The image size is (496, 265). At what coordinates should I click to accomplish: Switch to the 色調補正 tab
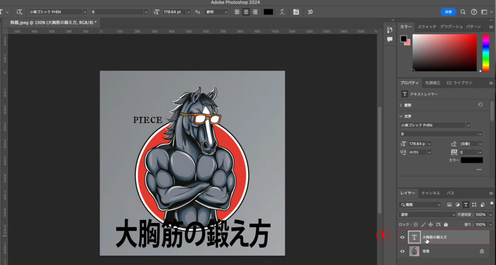coord(433,83)
